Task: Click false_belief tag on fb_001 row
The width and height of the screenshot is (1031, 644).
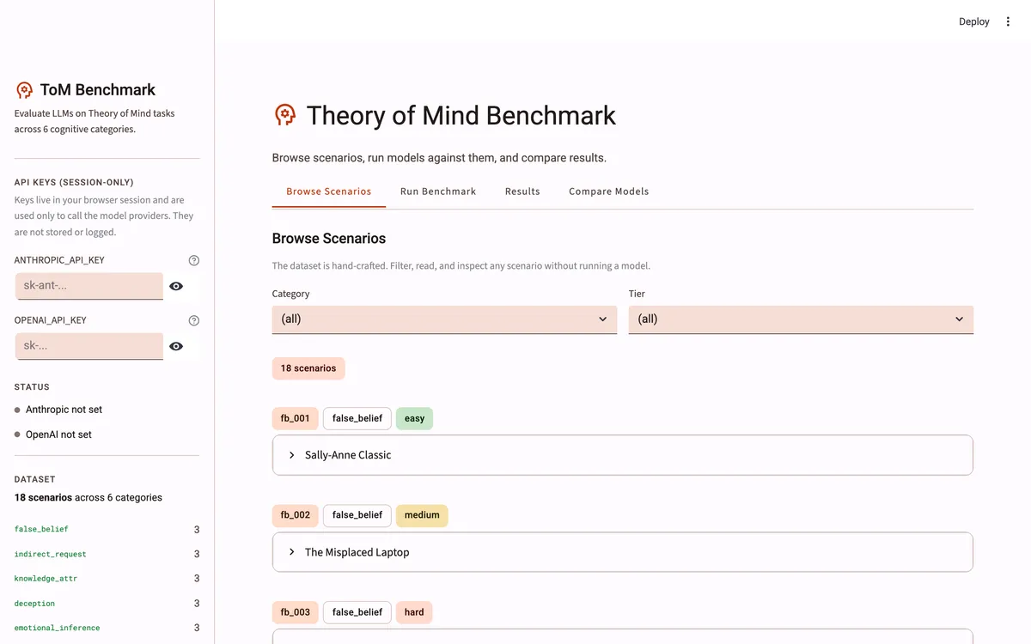Action: click(357, 418)
